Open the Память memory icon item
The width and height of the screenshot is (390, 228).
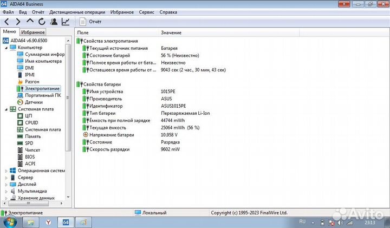point(20,136)
